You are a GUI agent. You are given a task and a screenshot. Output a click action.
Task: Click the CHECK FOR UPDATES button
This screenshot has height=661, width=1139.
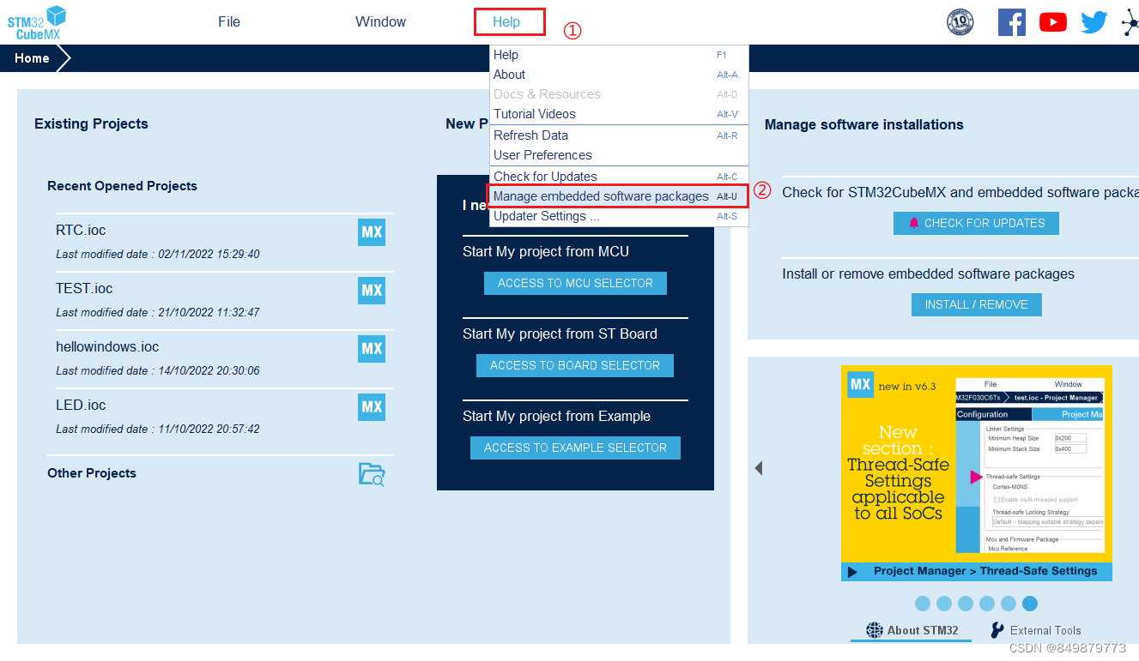pos(976,223)
